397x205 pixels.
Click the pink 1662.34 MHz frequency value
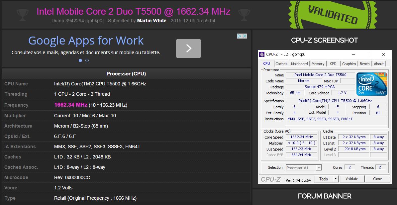tap(71, 105)
